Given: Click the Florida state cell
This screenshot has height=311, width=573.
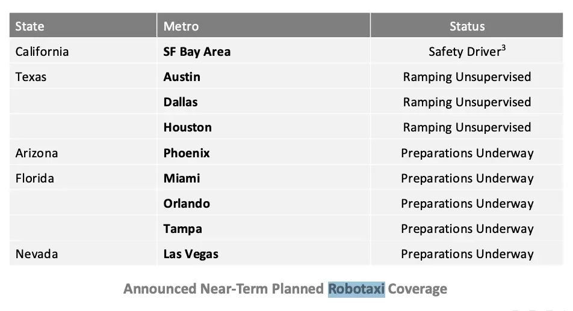Looking at the screenshot, I should [35, 178].
